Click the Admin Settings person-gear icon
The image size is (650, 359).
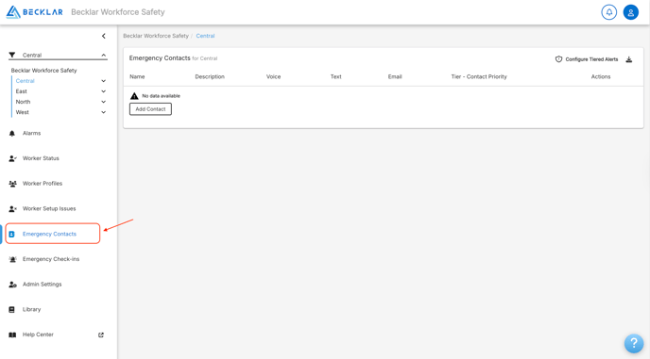click(x=12, y=285)
